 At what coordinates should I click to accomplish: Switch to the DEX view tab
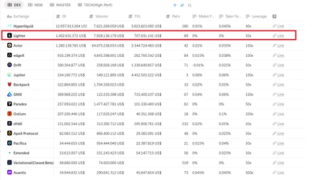pos(14,5)
